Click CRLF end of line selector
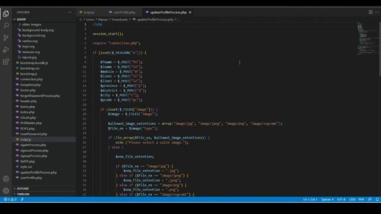381x214 pixels. 352,200
